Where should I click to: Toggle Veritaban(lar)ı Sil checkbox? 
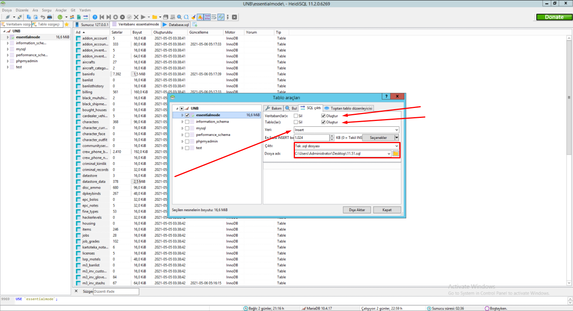pyautogui.click(x=296, y=116)
